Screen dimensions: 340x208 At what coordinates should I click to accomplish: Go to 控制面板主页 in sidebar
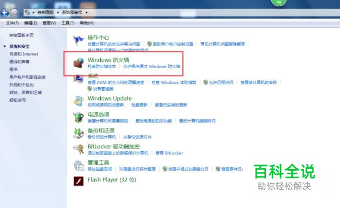coord(21,35)
